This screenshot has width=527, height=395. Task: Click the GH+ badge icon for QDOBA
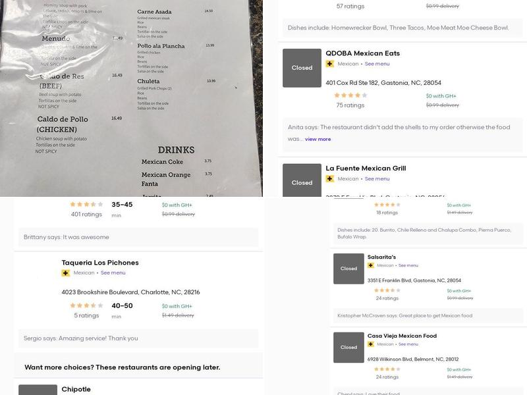(329, 64)
